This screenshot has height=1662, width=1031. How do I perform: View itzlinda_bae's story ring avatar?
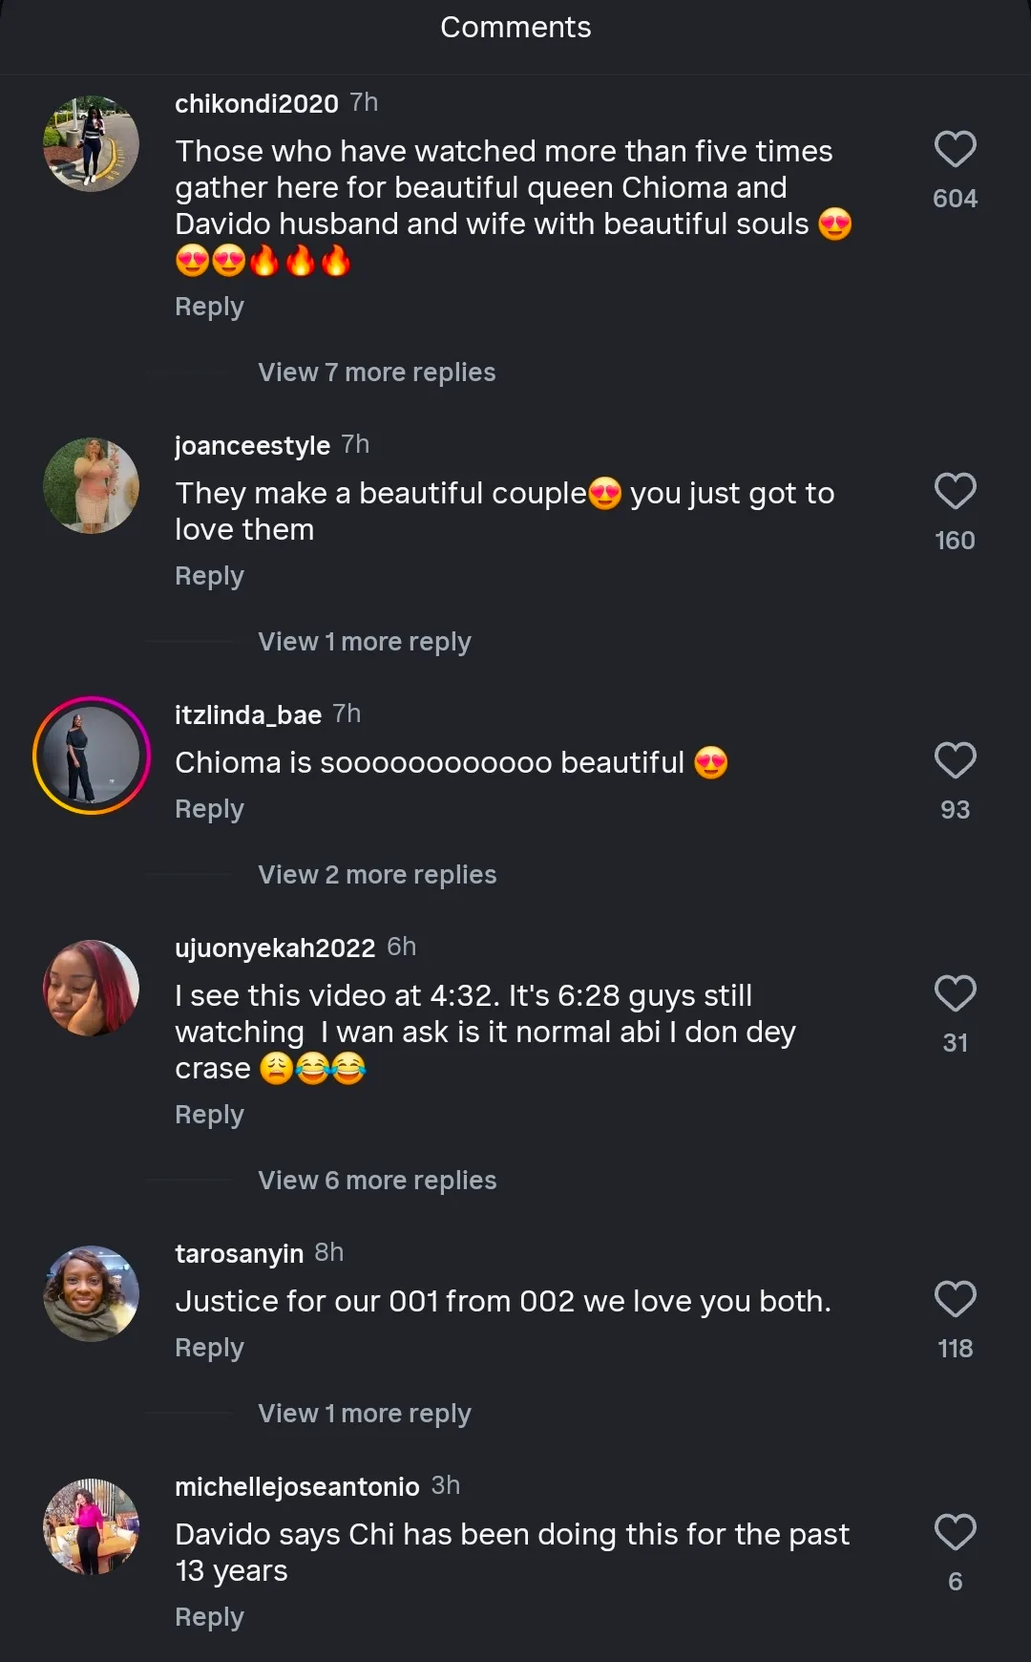(92, 756)
